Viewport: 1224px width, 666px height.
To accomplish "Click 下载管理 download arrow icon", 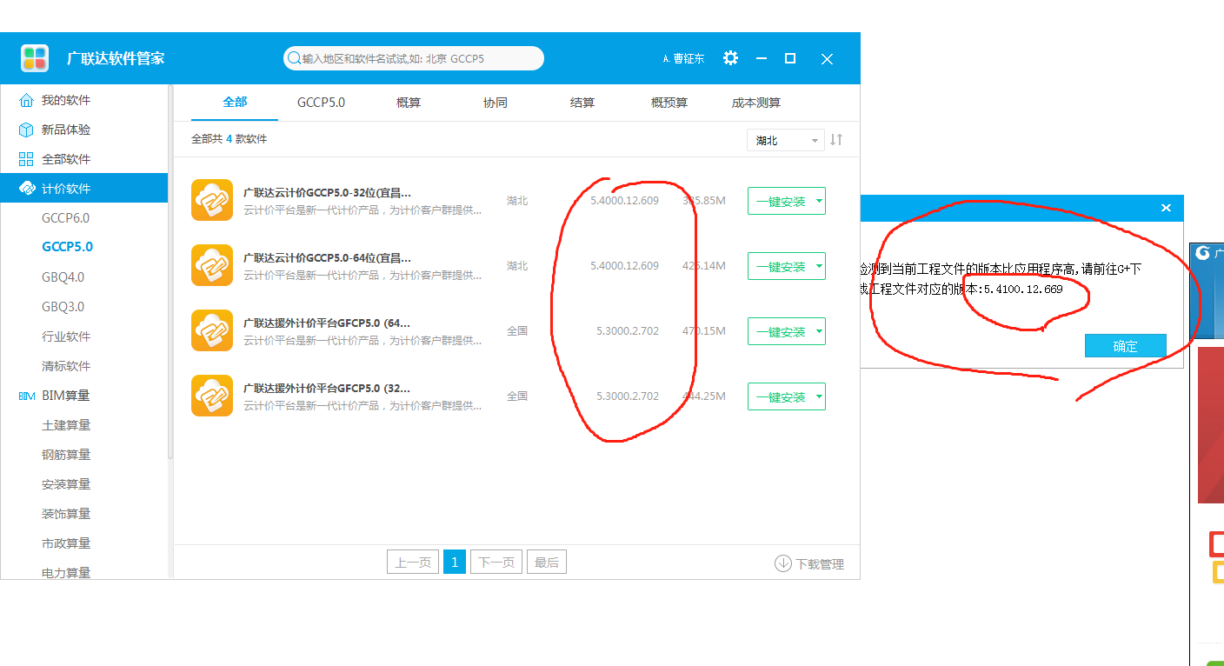I will (x=782, y=563).
